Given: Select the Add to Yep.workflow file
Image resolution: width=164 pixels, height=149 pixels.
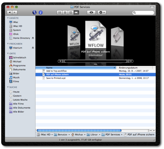Looking at the screenshot, I should (95, 71).
